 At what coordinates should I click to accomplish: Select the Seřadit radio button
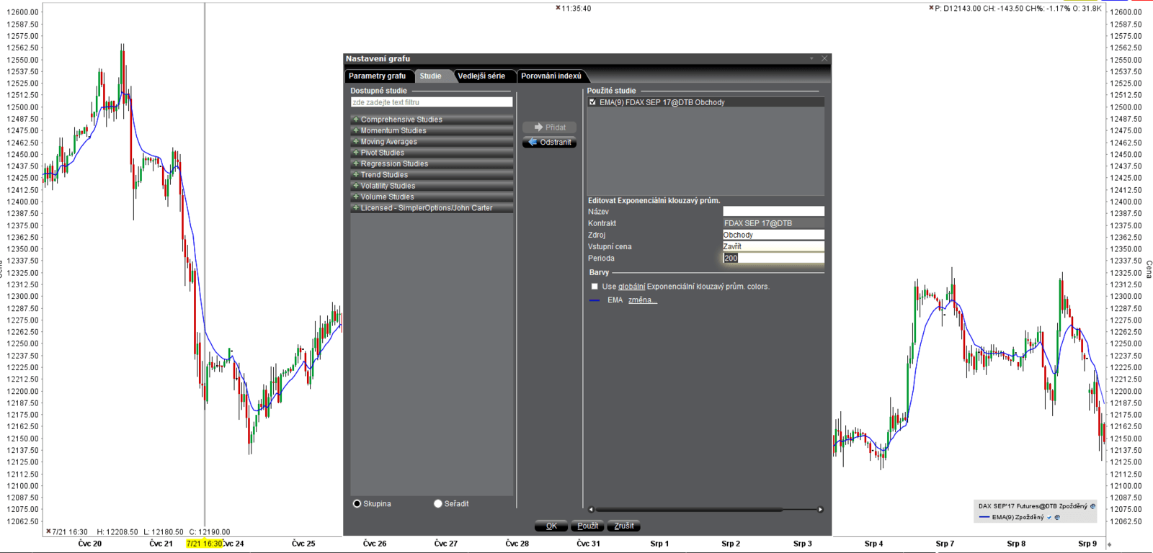tap(437, 503)
